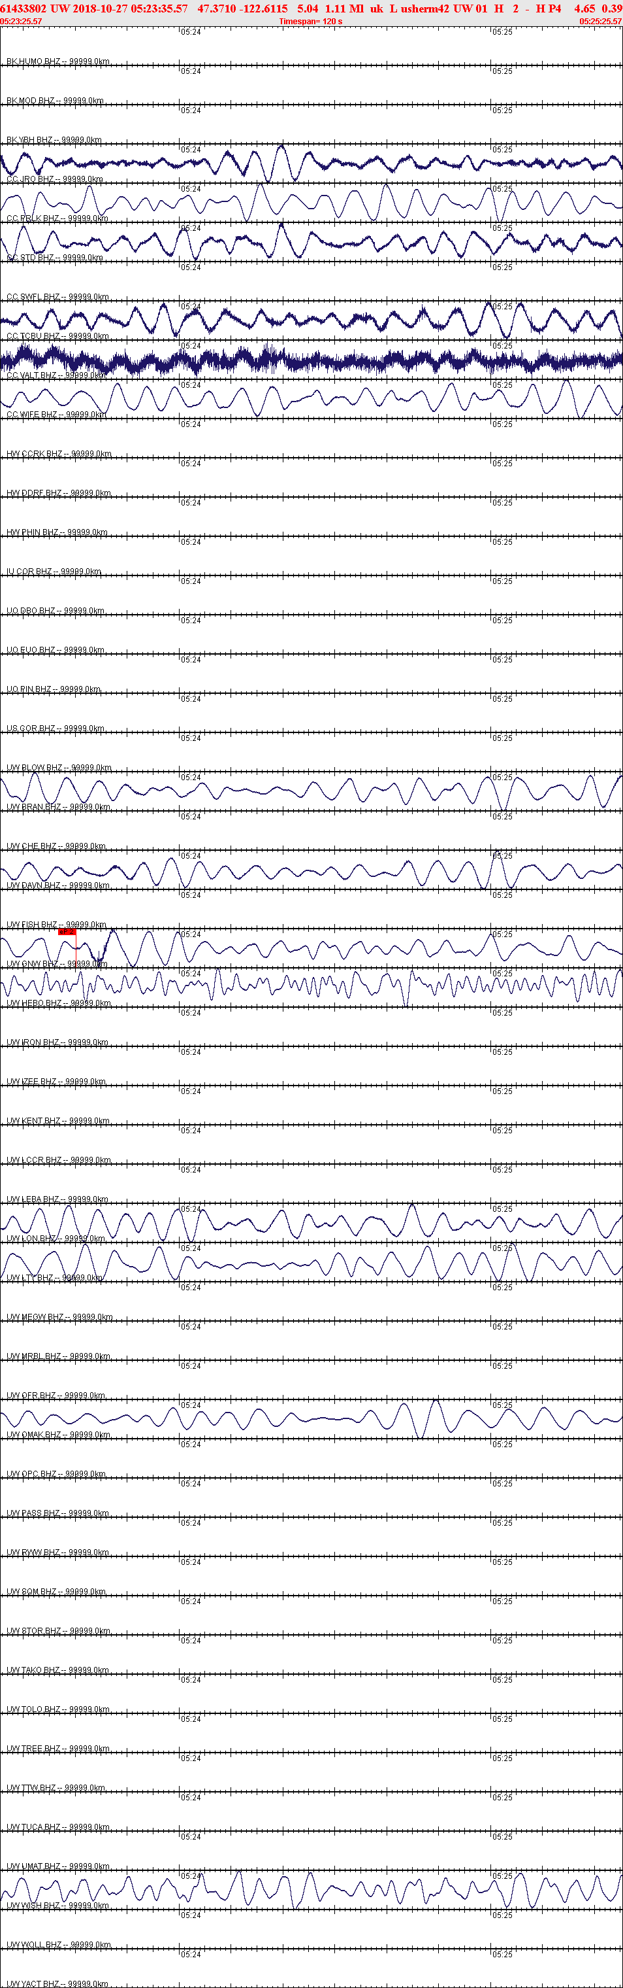Select the UW RVW BHZ station label

[x=58, y=1552]
